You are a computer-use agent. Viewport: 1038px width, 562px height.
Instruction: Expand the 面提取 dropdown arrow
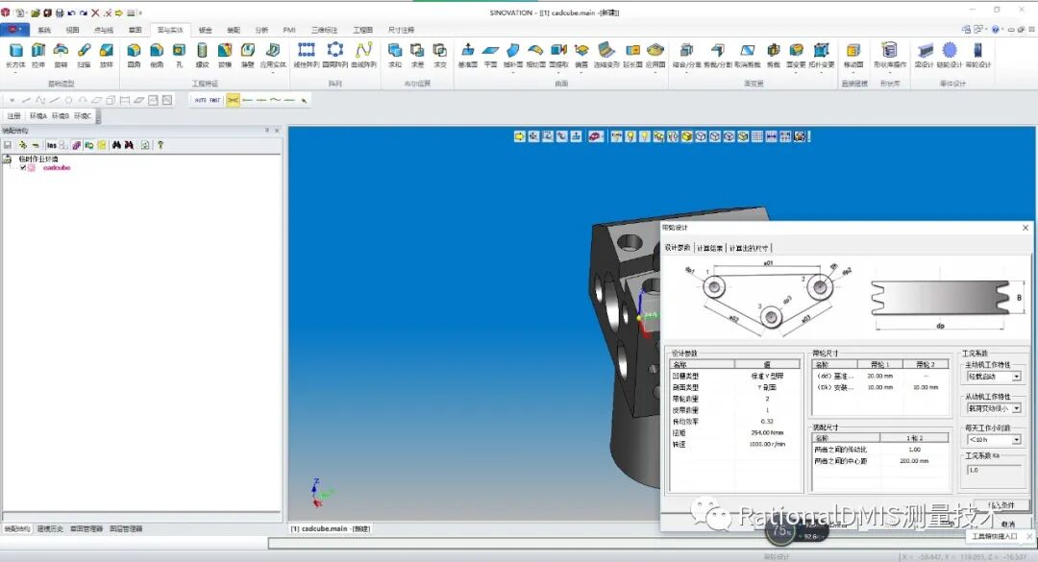point(558,72)
